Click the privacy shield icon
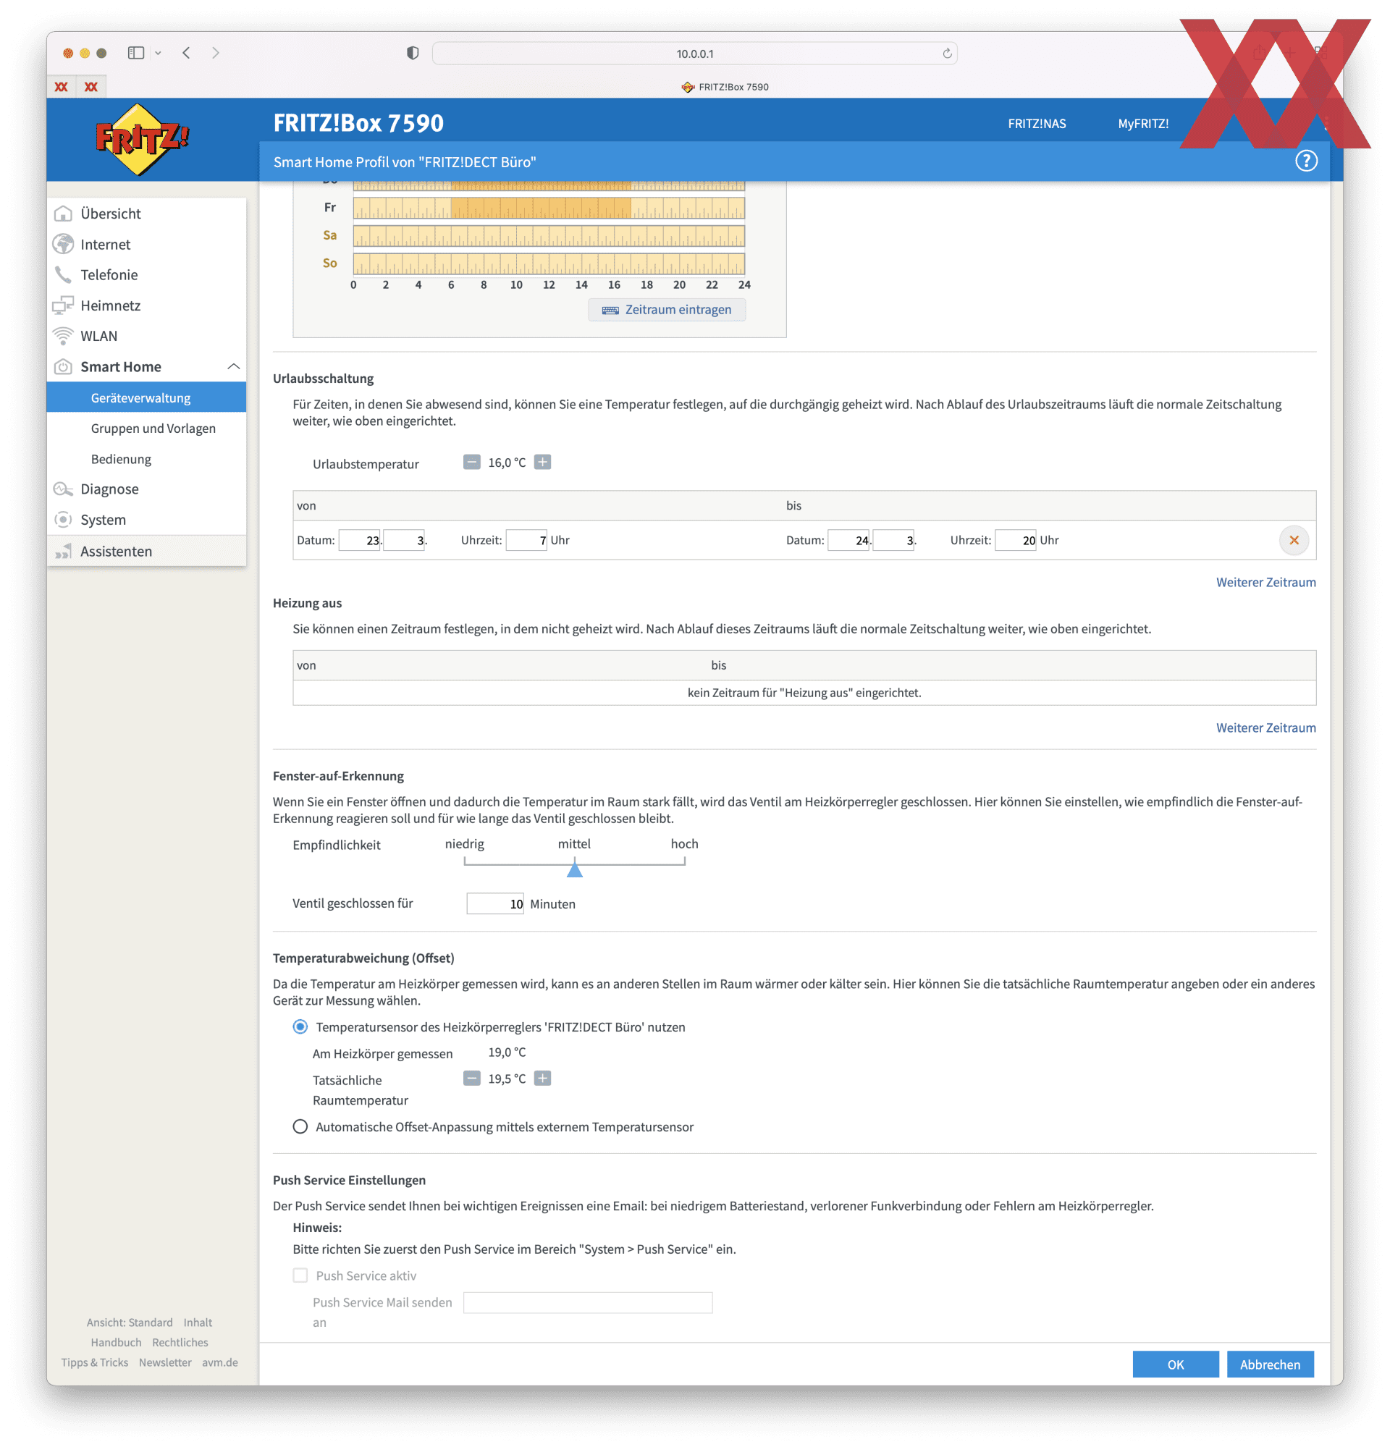This screenshot has height=1447, width=1390. click(x=413, y=53)
